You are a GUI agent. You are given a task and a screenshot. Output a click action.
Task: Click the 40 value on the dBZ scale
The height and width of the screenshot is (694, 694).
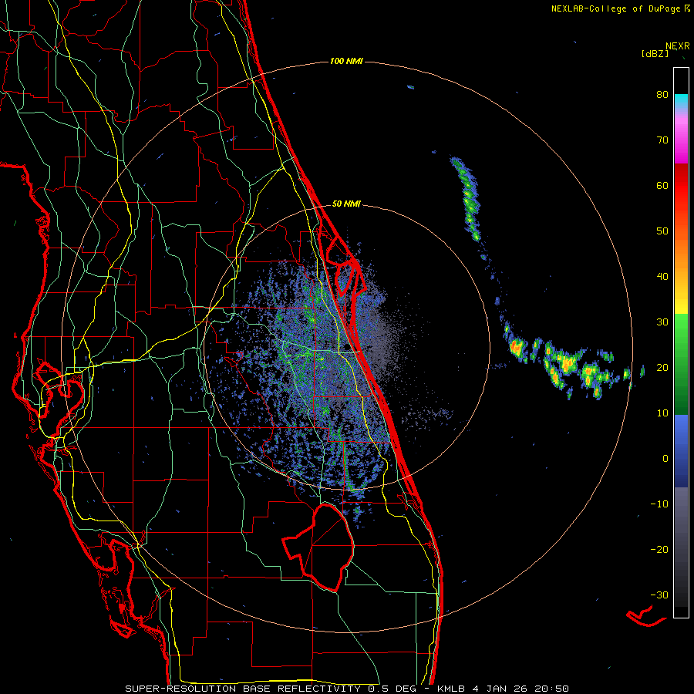tap(662, 277)
